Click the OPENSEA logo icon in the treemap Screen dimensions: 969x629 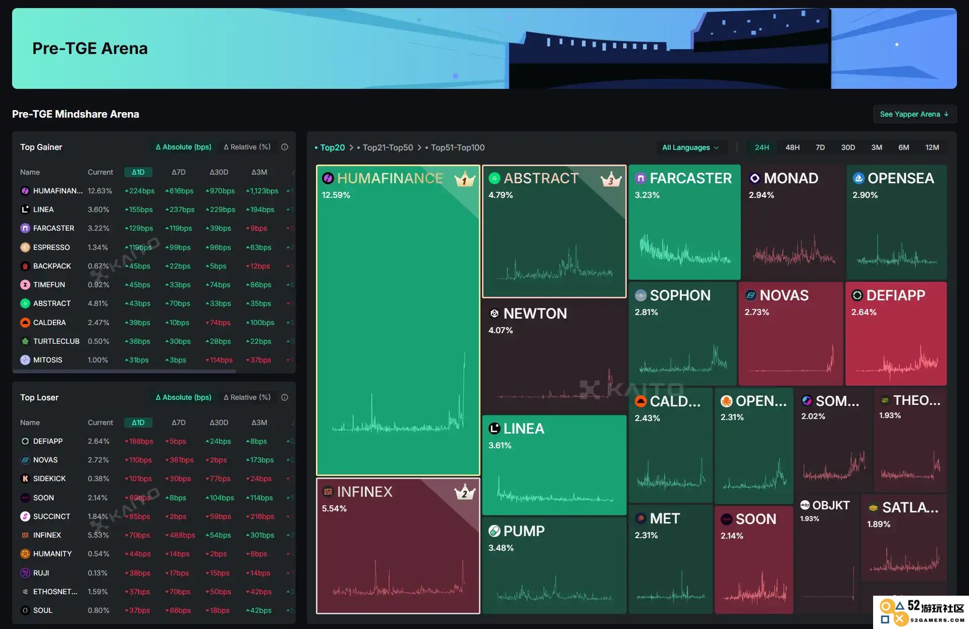(x=858, y=178)
